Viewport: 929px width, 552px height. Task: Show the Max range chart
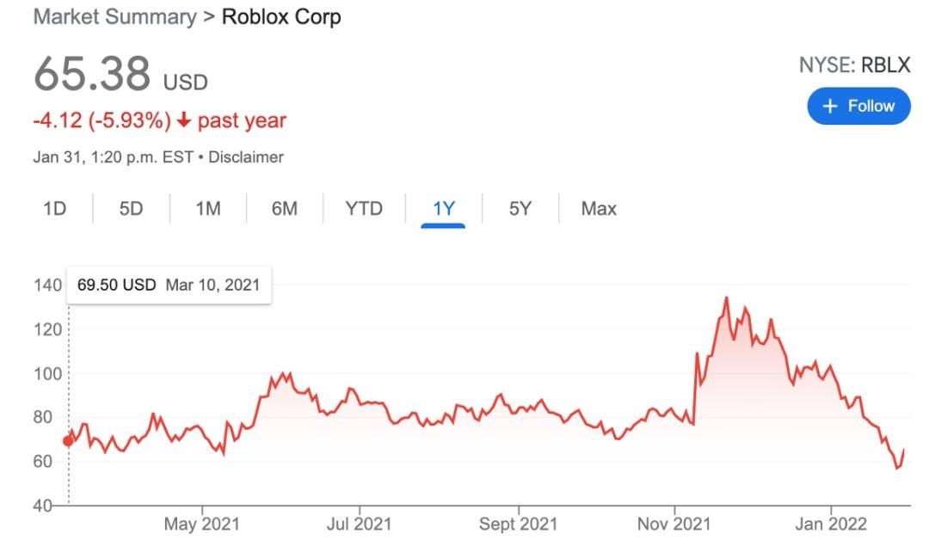tap(599, 208)
